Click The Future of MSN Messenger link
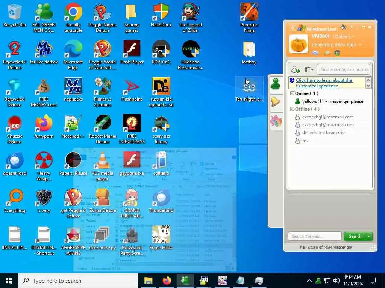The width and height of the screenshot is (385, 288). click(325, 247)
